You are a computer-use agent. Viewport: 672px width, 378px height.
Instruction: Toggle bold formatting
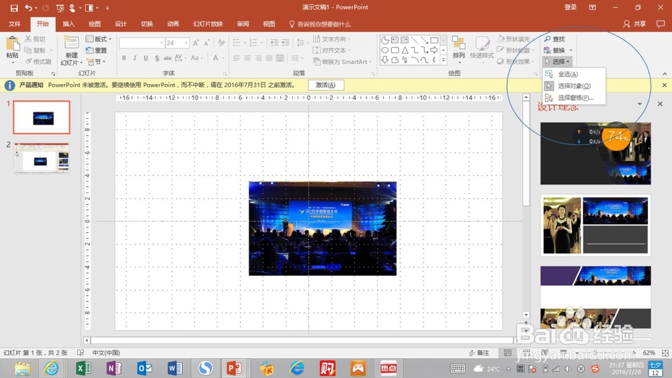tap(124, 58)
